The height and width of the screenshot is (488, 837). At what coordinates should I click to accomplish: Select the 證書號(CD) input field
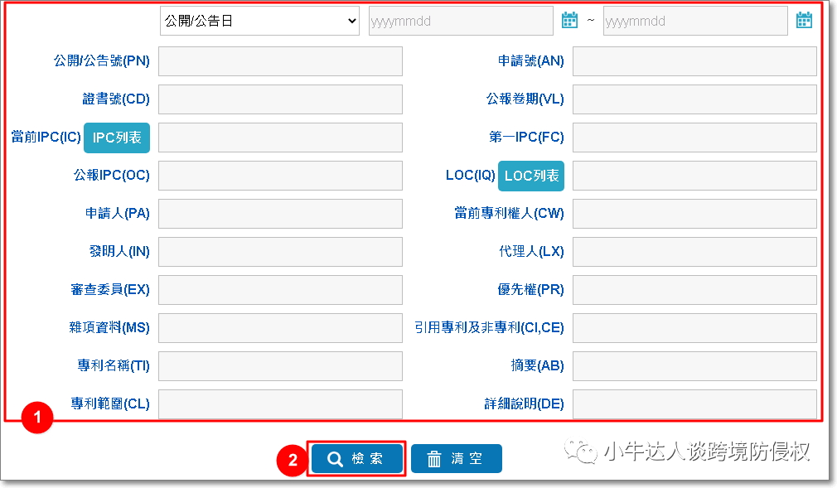(280, 99)
